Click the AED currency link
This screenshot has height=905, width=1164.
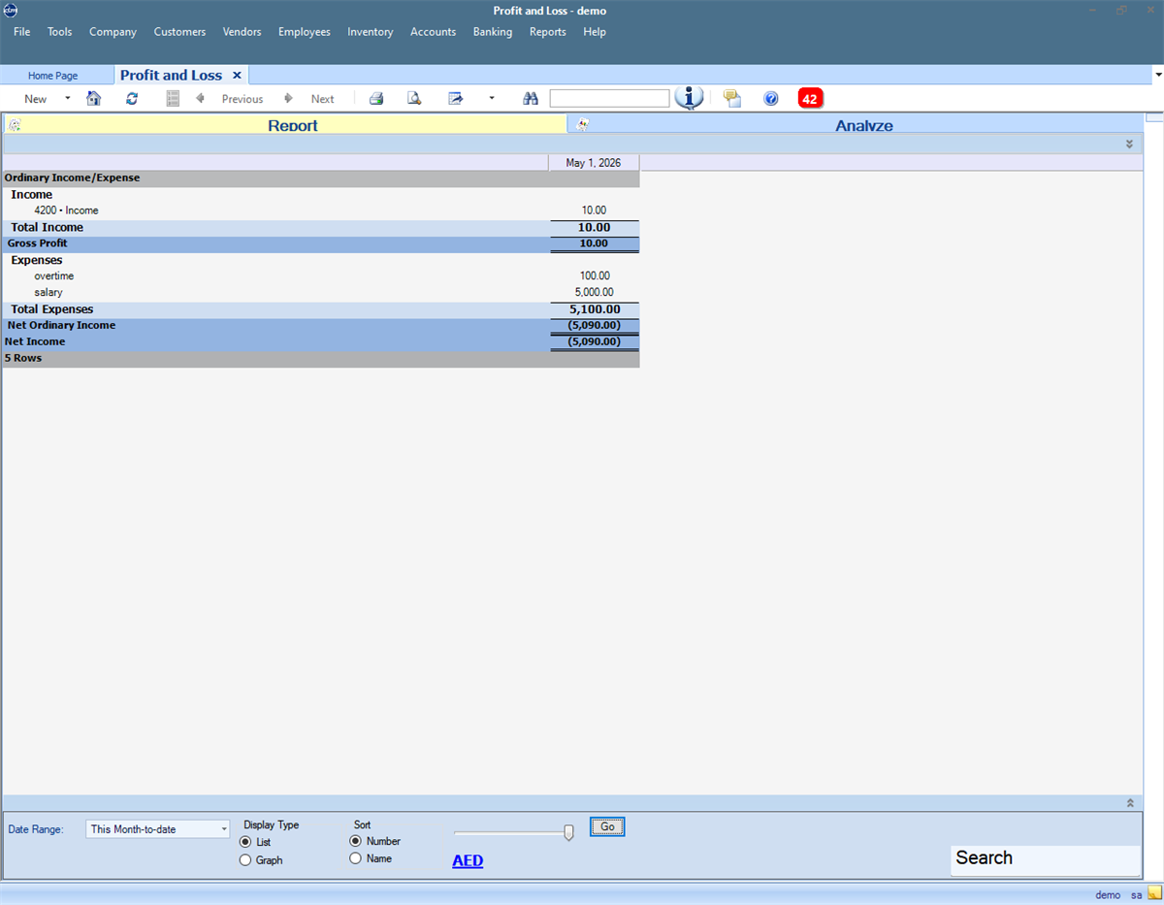coord(468,860)
